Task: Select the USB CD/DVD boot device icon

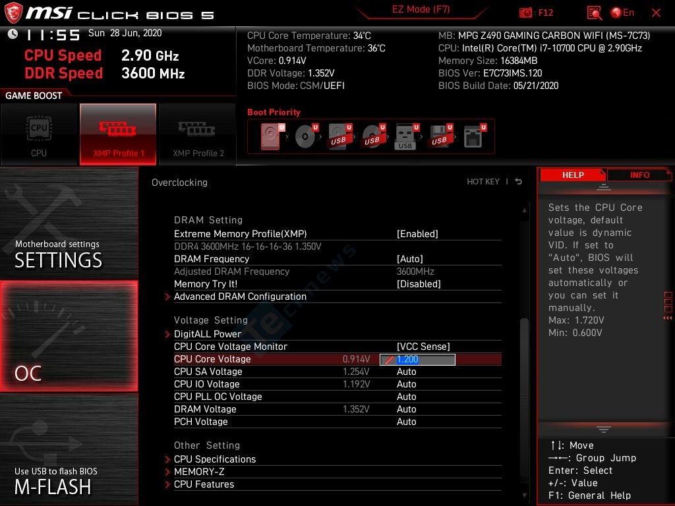Action: (x=374, y=136)
